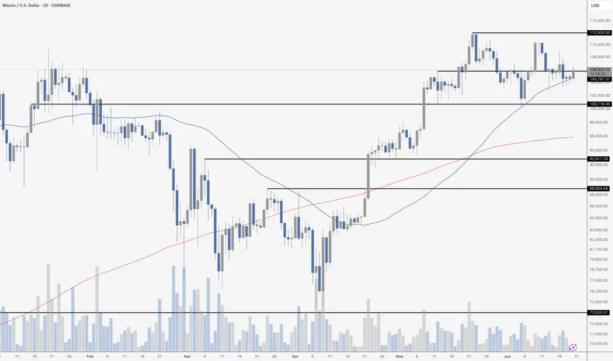Click the Apr label on time axis

pos(295,356)
